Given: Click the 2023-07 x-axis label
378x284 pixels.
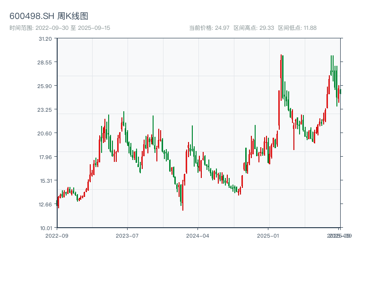Looking at the screenshot, I should tap(127, 236).
